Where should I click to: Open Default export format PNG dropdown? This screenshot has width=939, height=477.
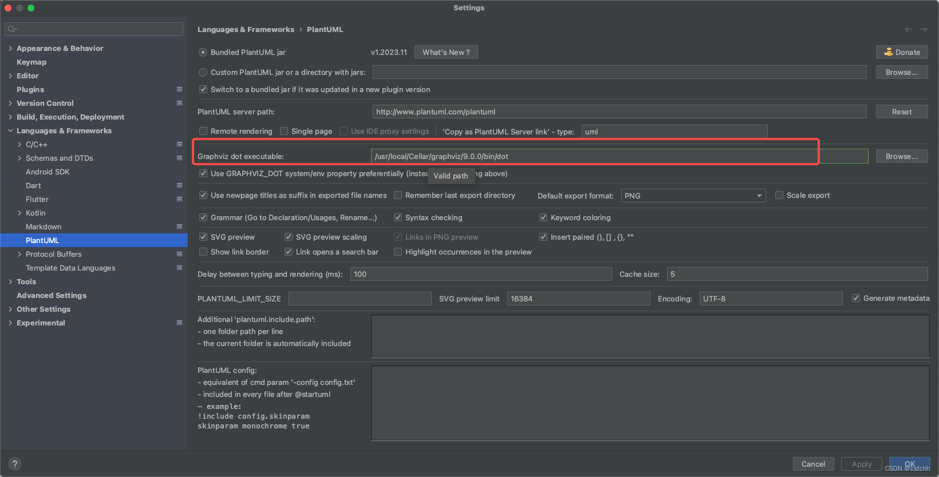pos(693,196)
